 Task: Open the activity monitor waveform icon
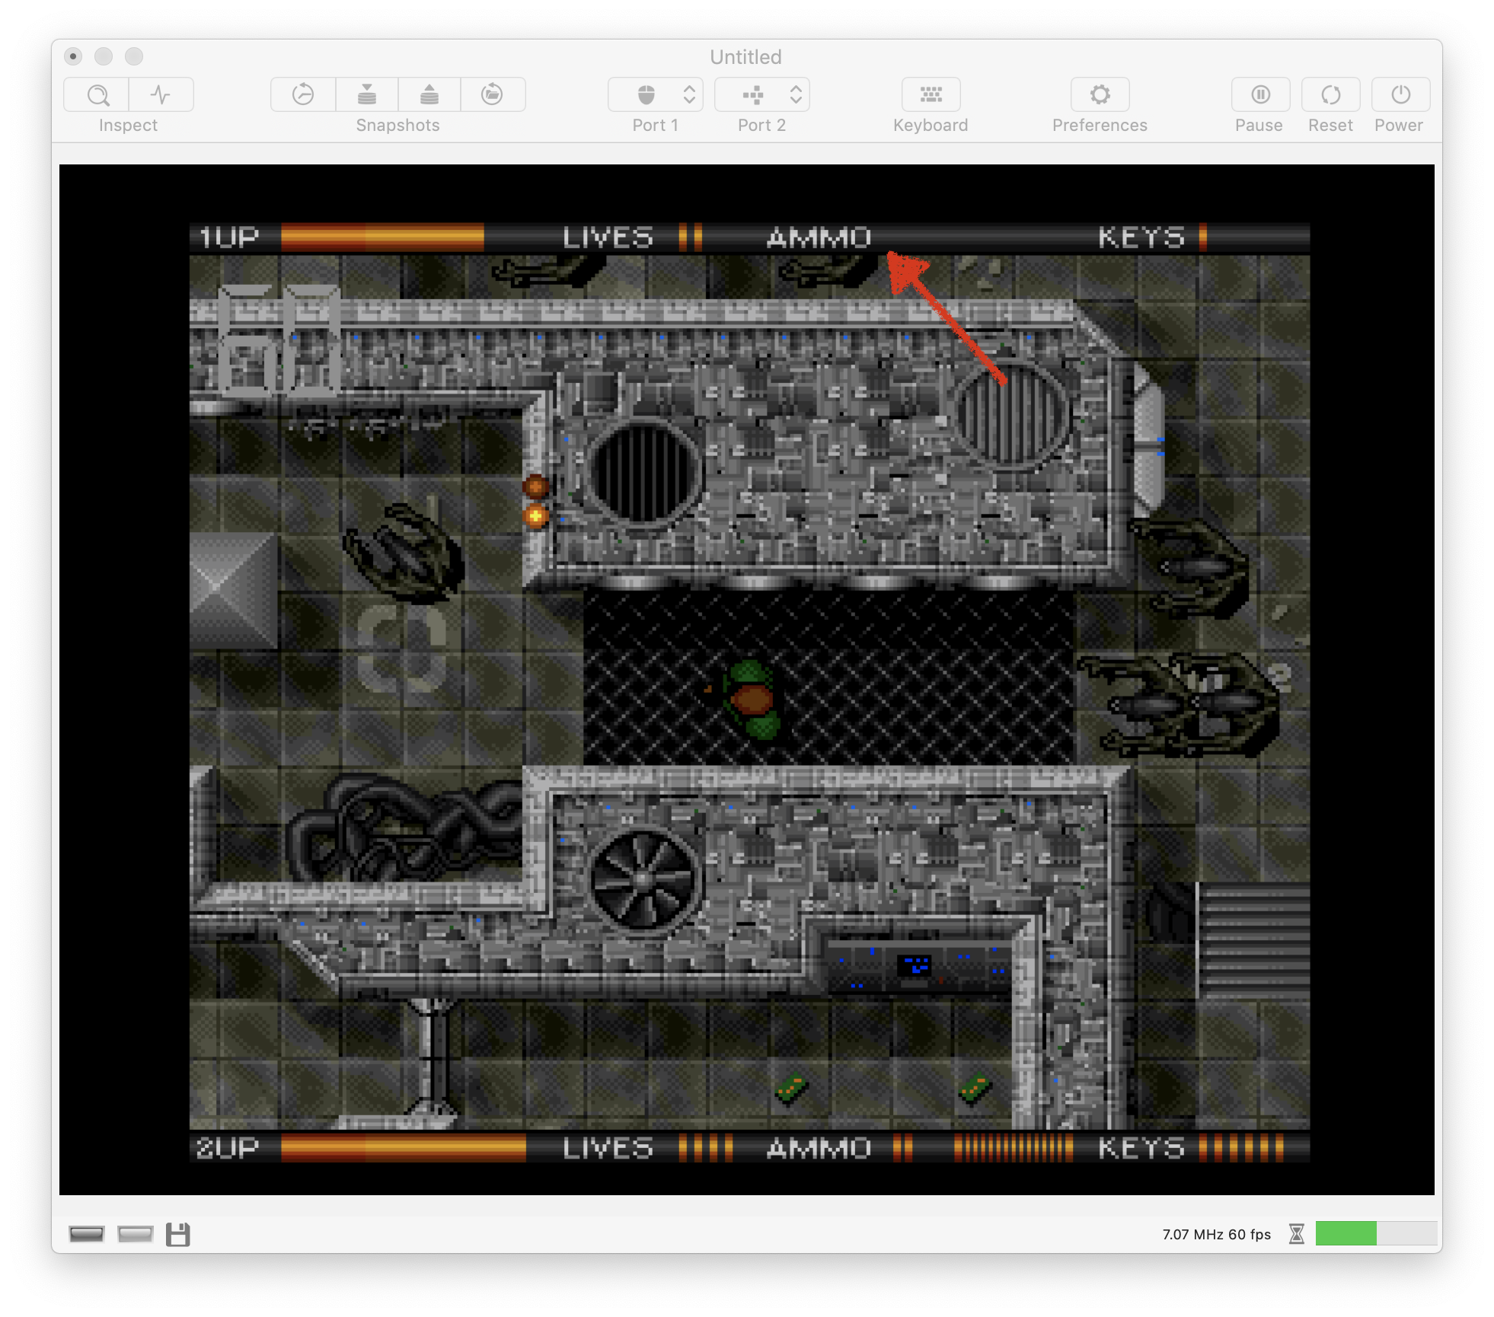(x=161, y=95)
